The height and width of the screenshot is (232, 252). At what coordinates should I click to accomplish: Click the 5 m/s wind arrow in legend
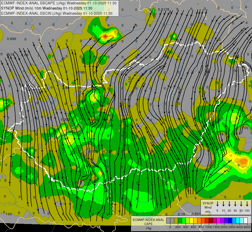217,204
